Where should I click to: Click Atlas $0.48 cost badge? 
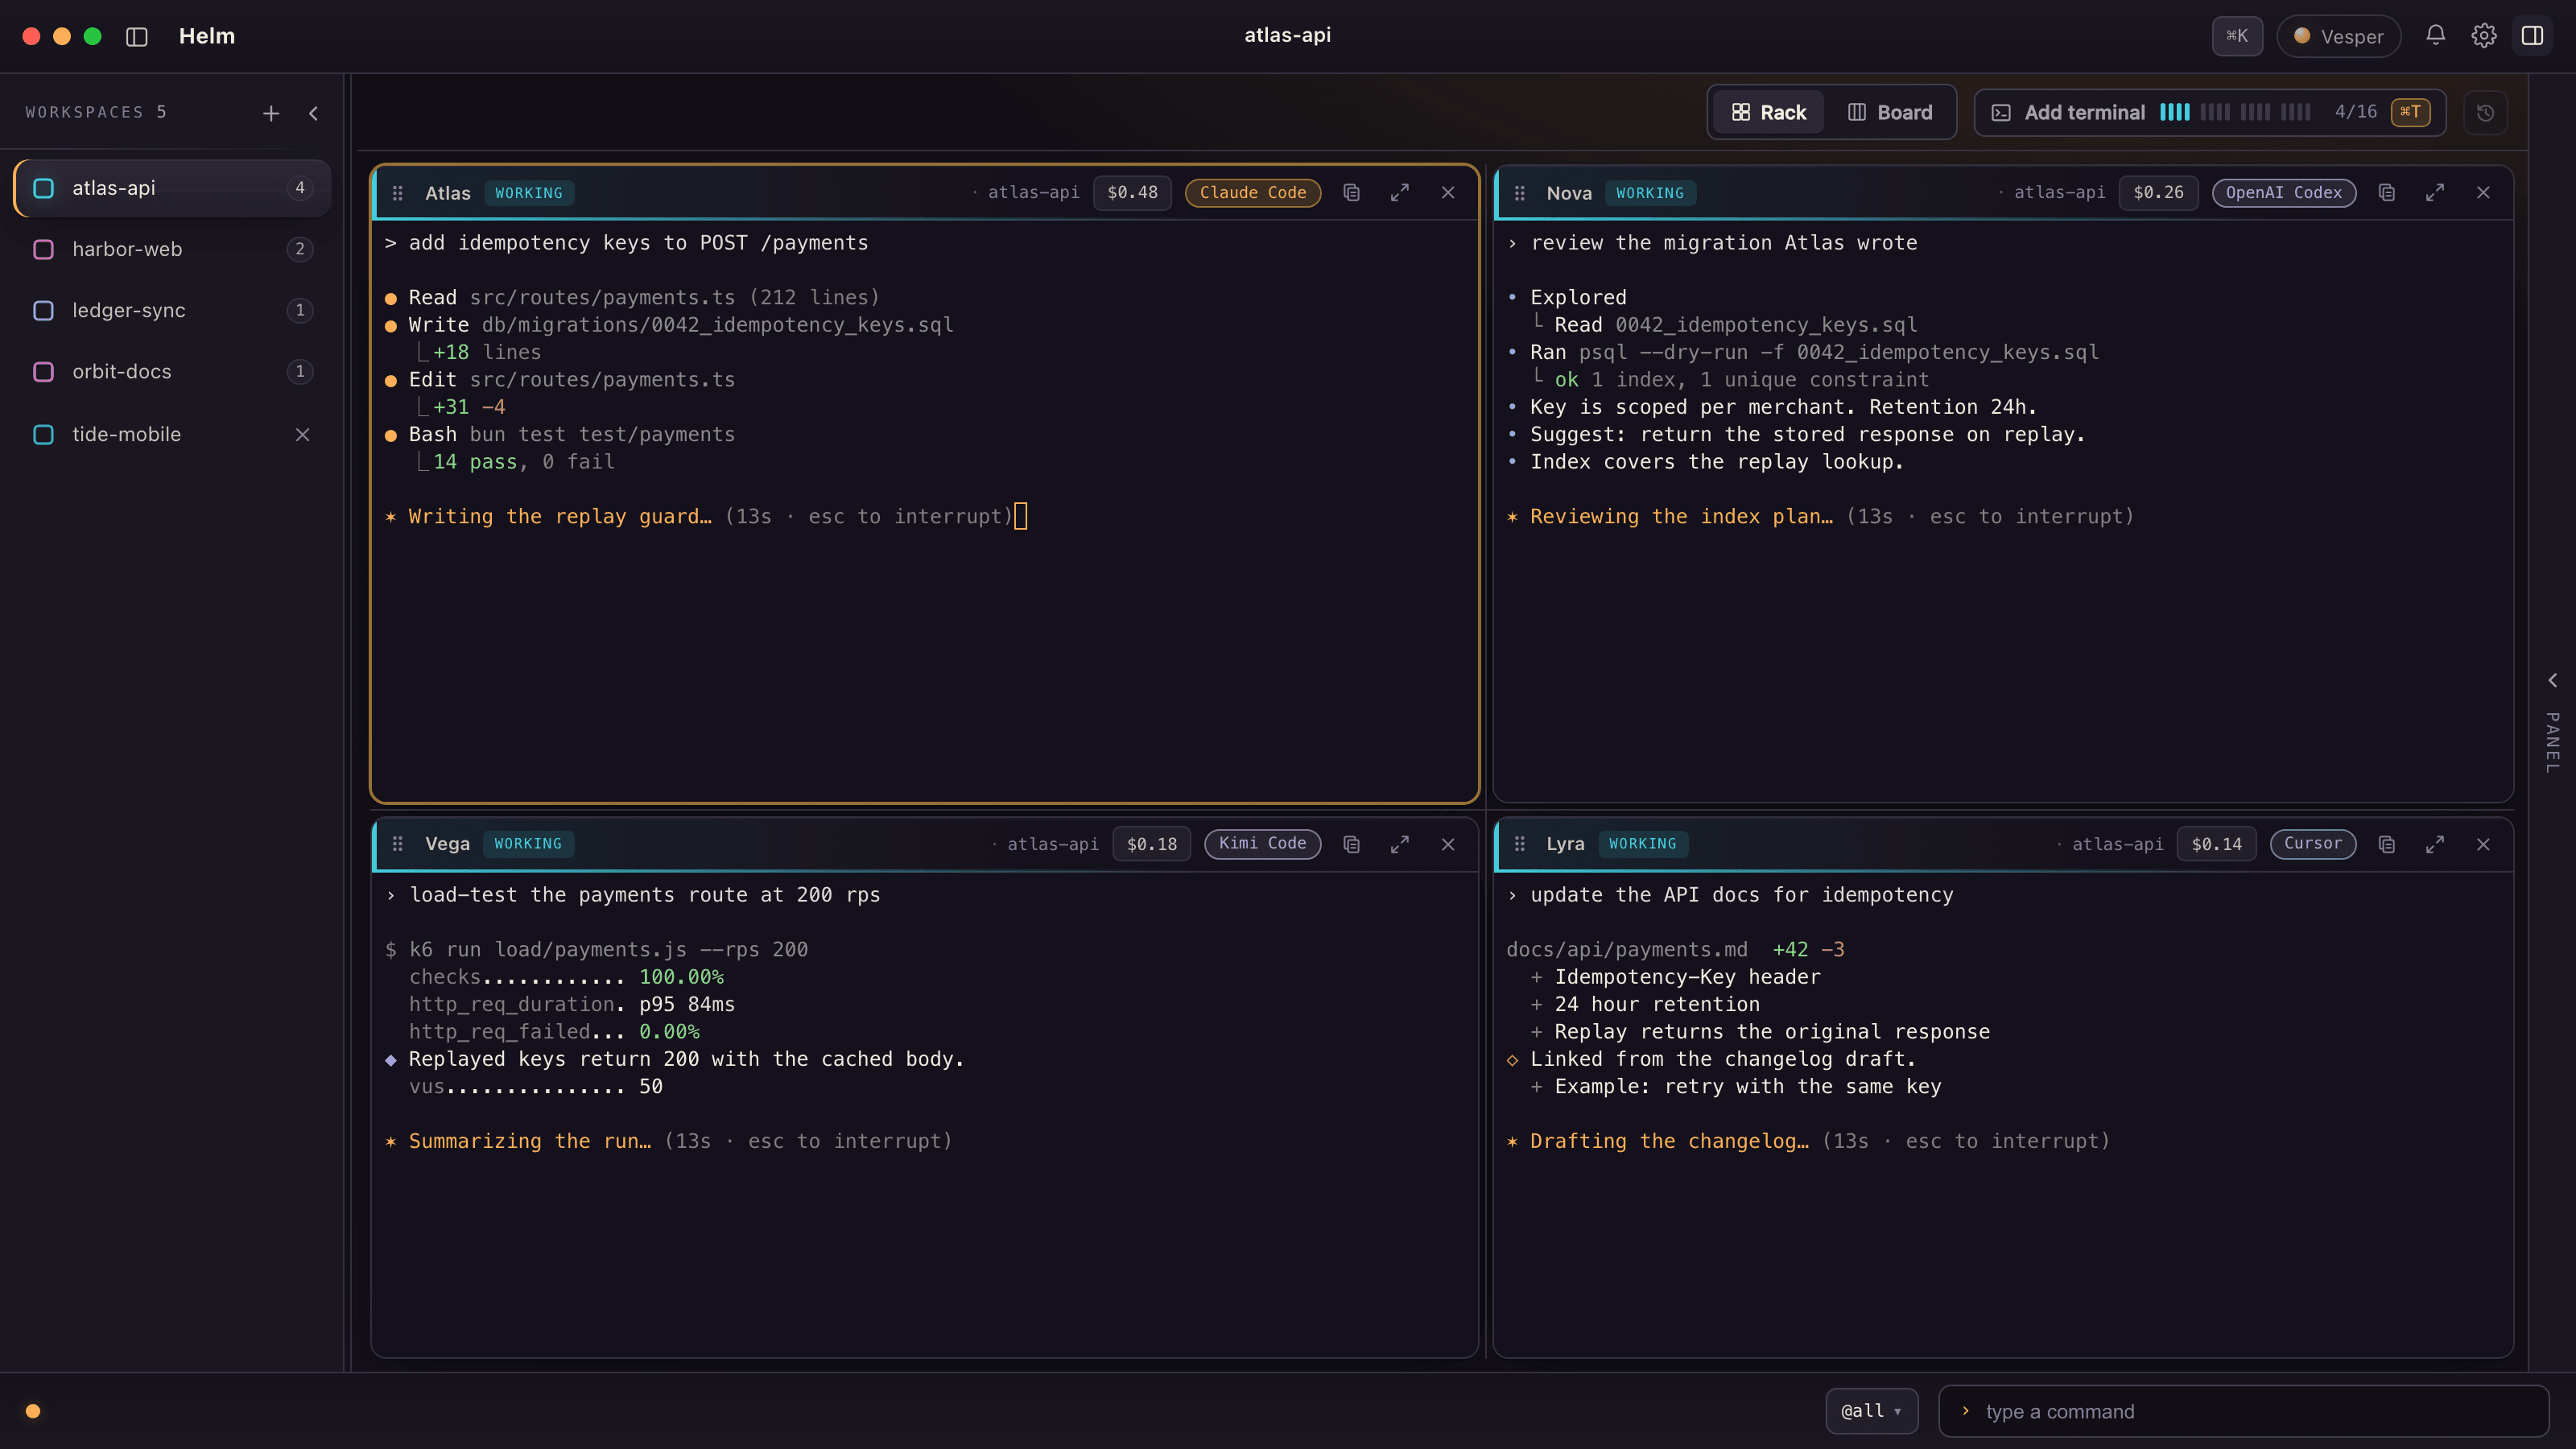[1132, 192]
